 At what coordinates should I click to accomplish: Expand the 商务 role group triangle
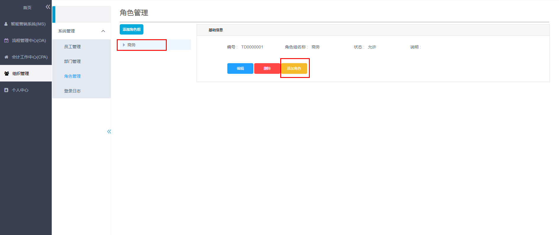(124, 45)
